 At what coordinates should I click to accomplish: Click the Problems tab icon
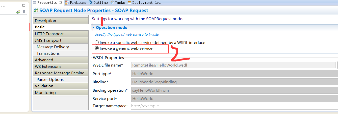(67, 3)
